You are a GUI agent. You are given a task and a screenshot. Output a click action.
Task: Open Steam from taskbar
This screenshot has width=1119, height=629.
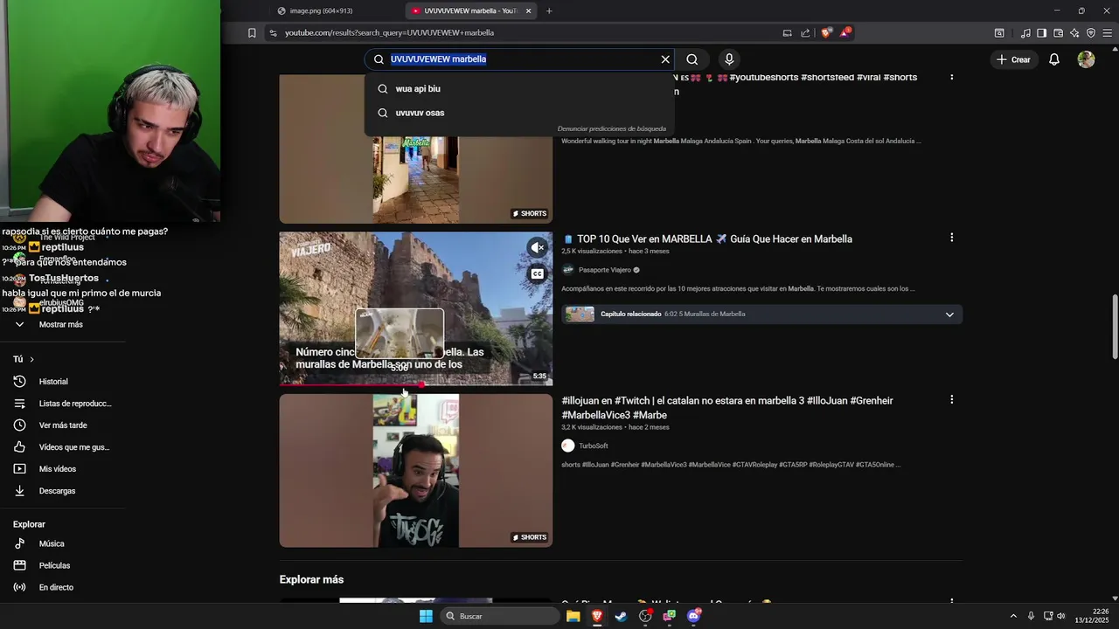(621, 616)
